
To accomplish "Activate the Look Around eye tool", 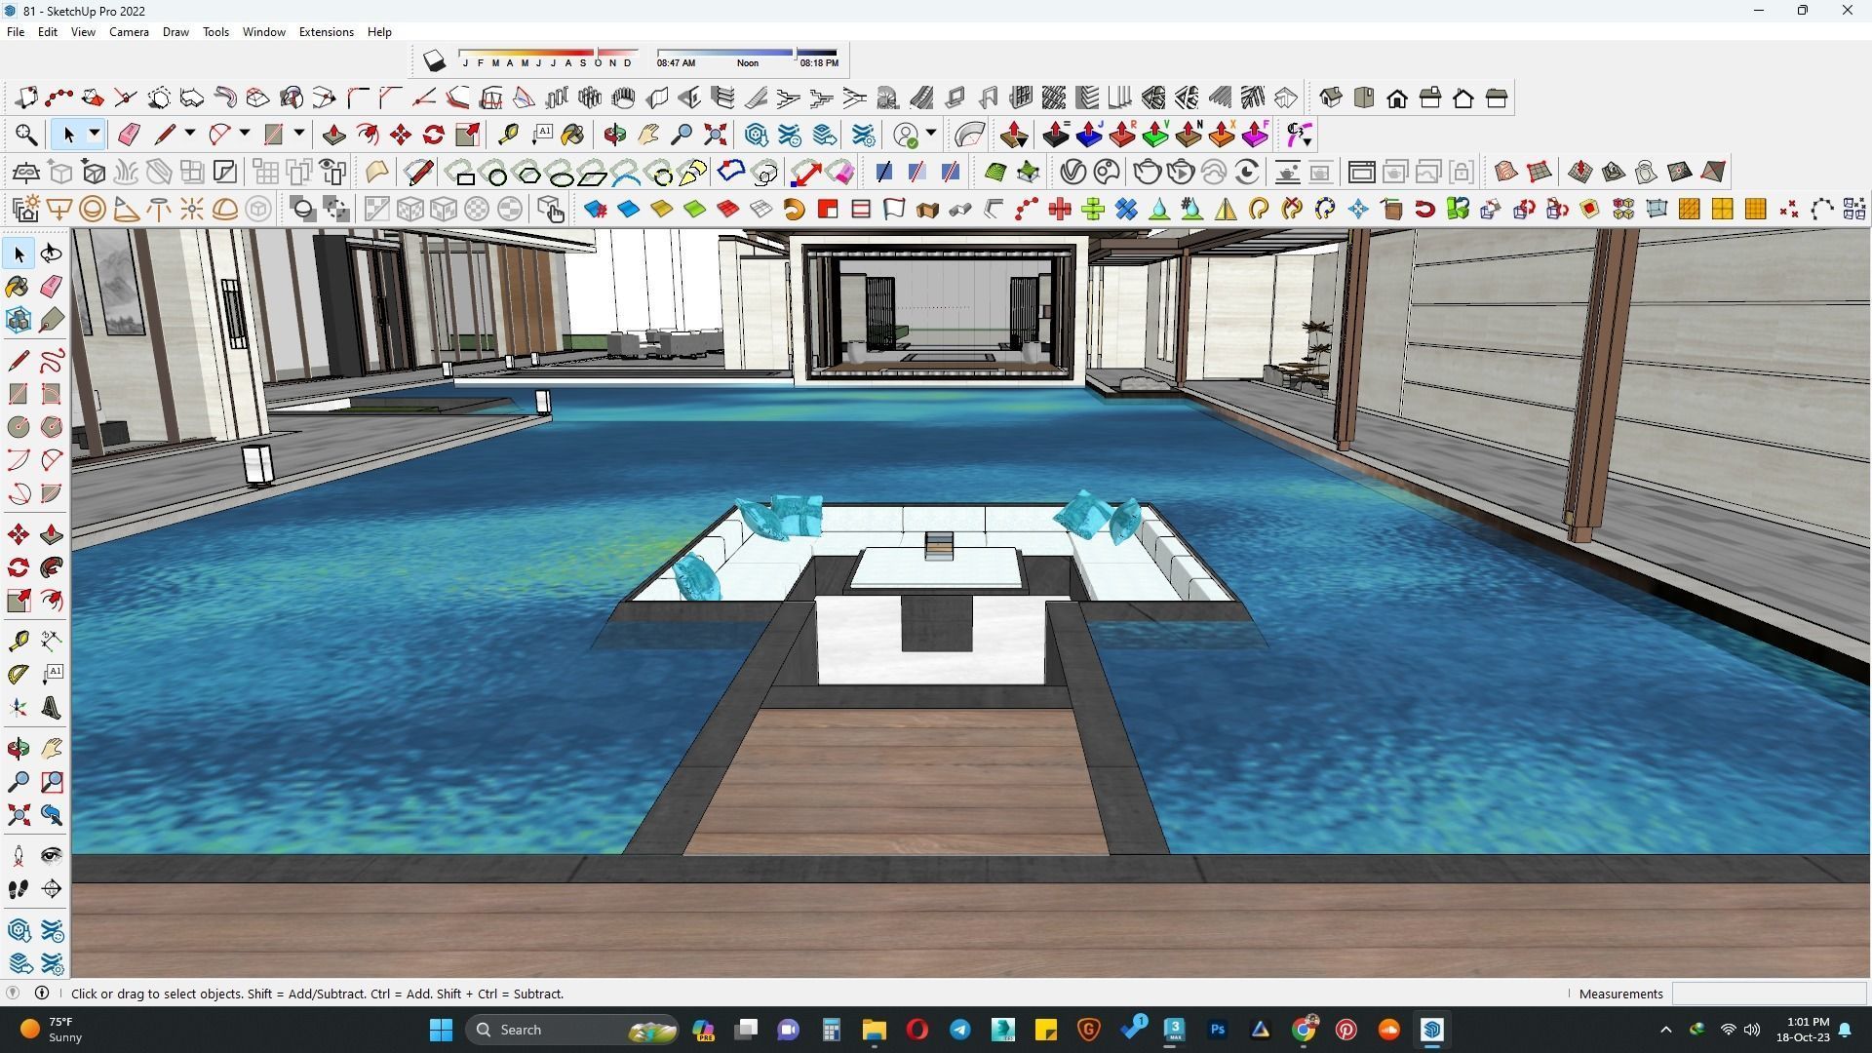I will (52, 856).
